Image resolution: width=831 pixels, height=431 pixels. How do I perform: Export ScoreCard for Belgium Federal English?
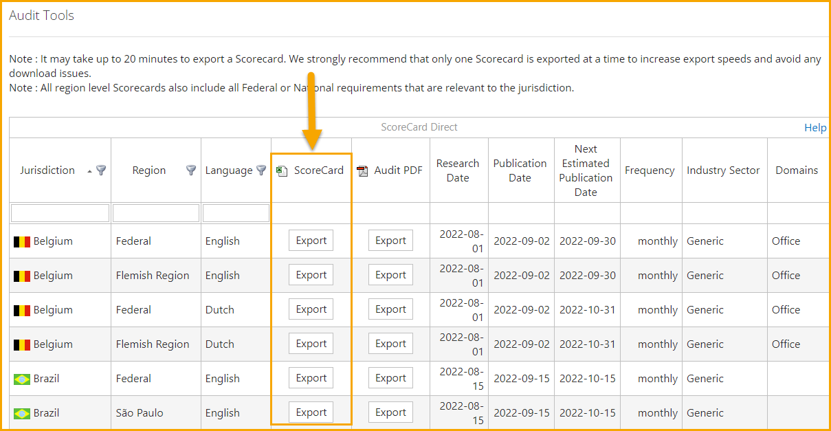tap(311, 241)
